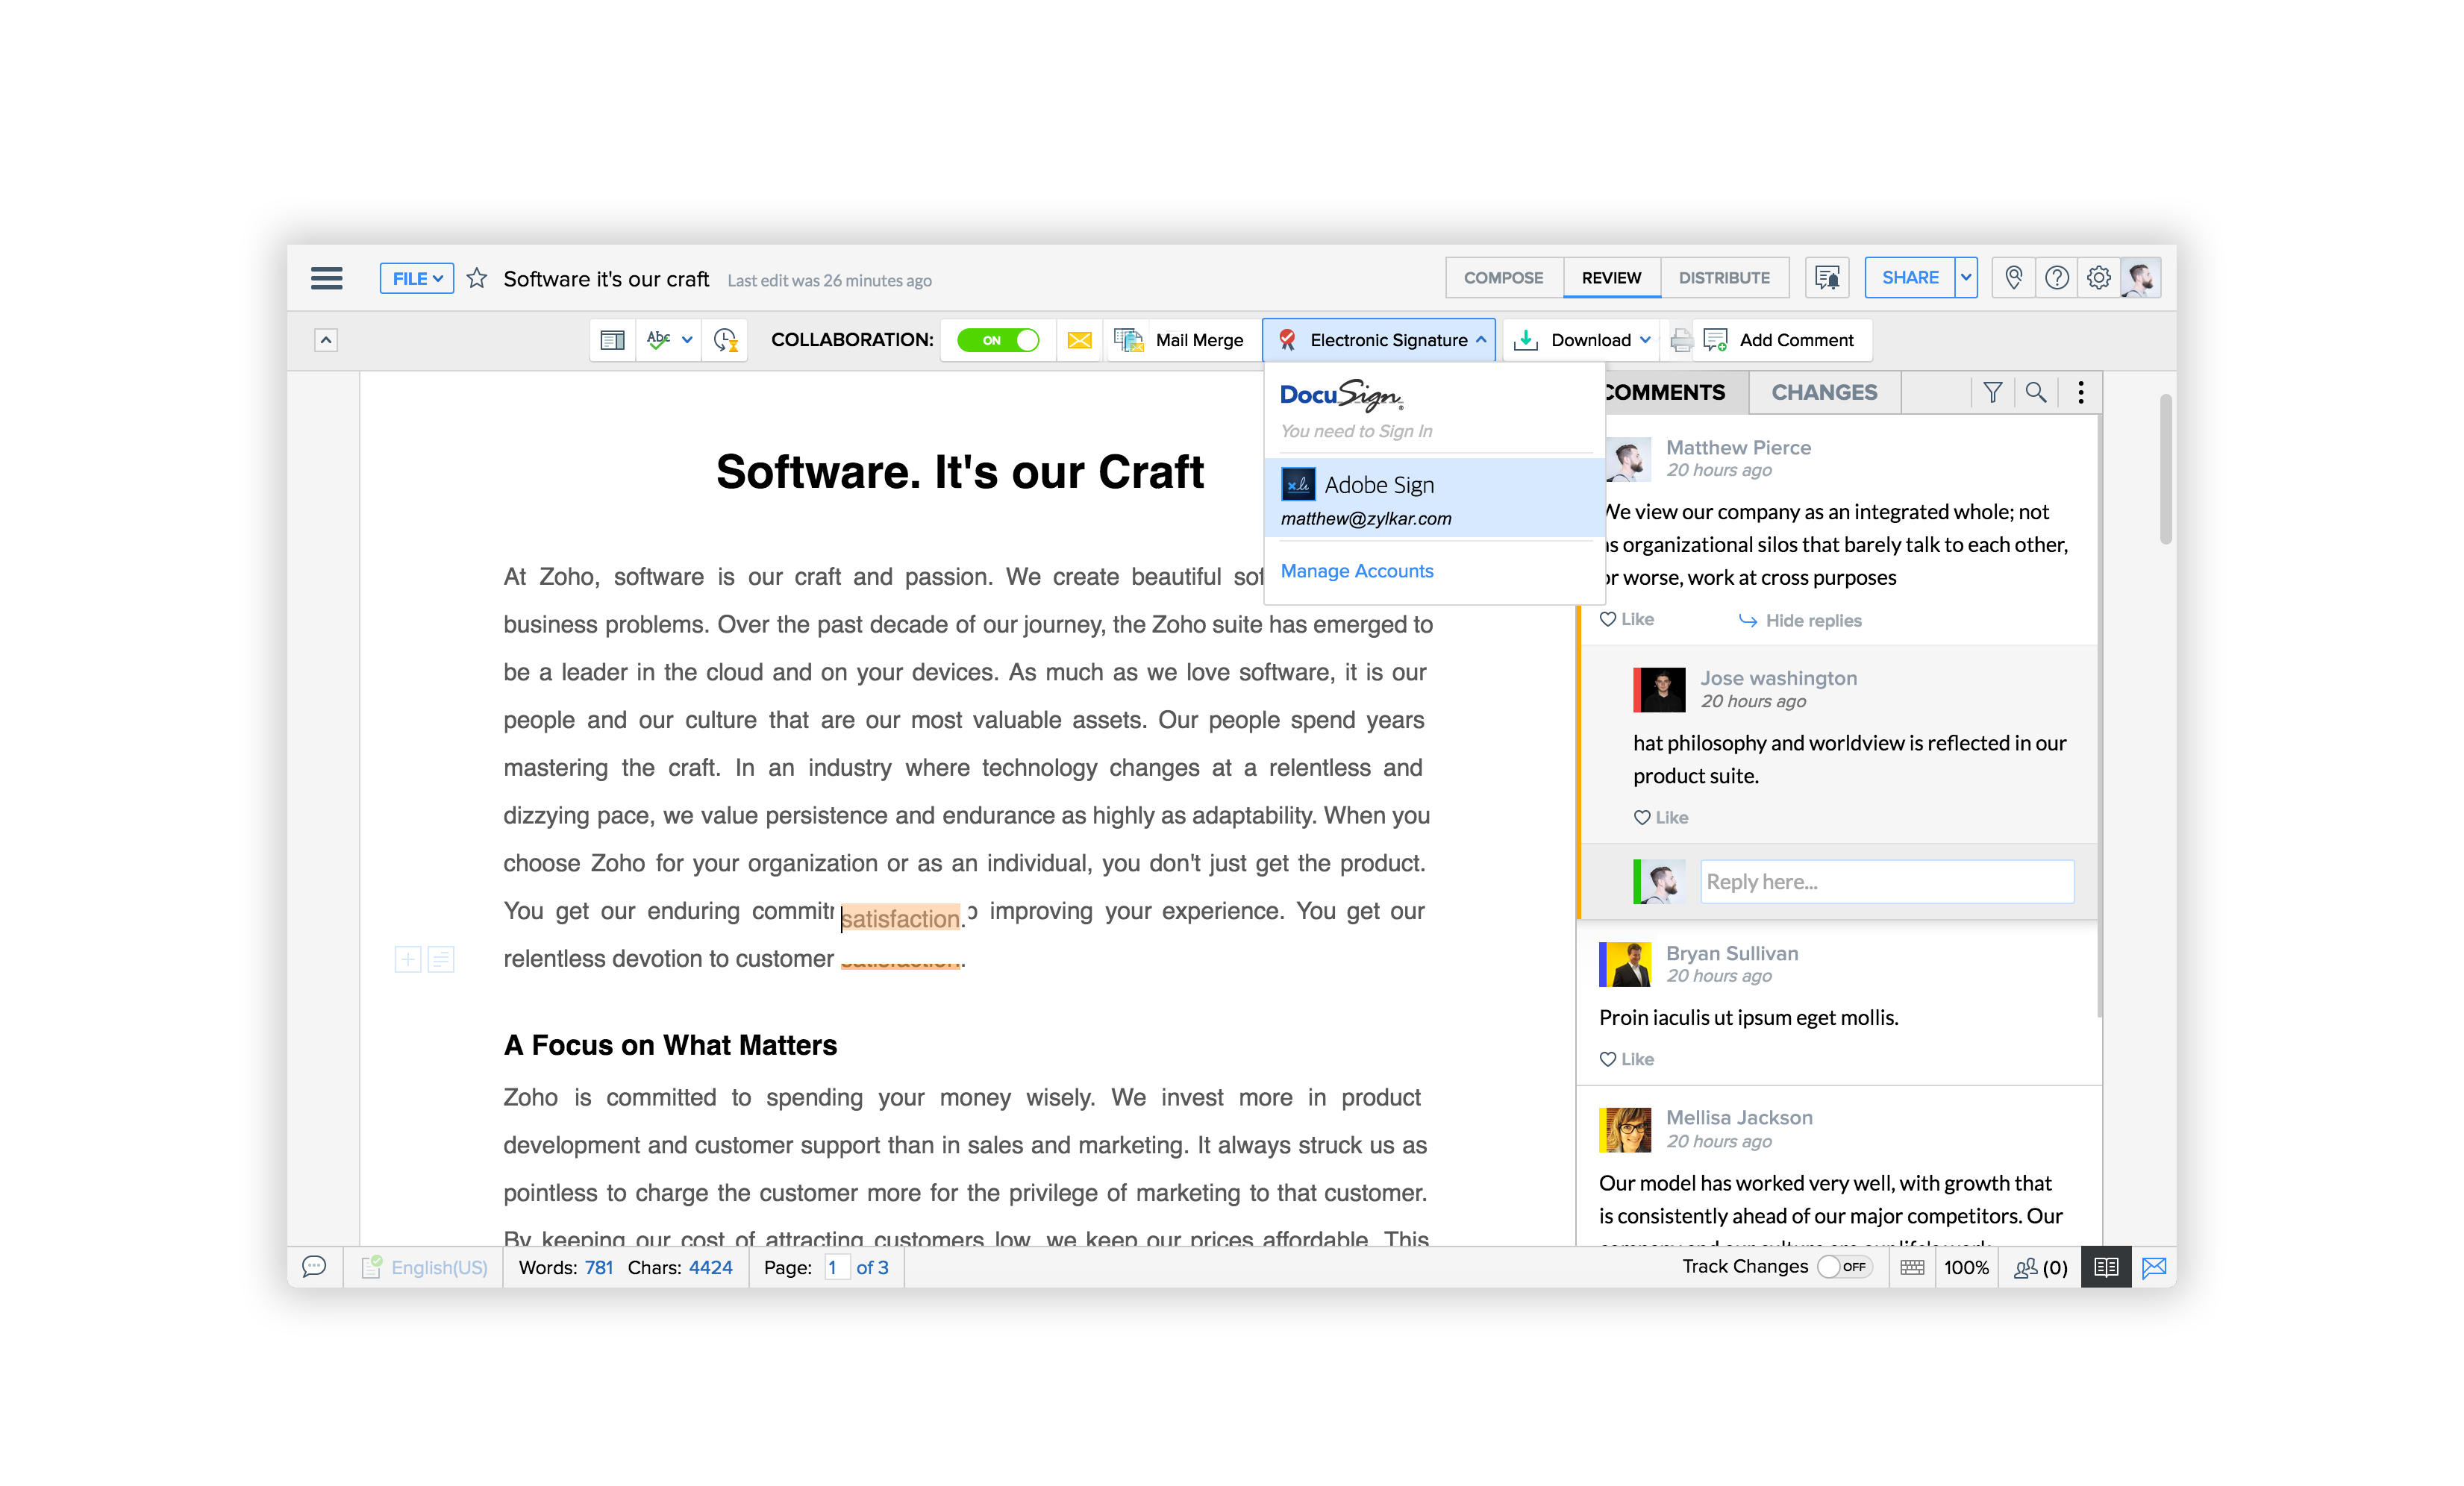The width and height of the screenshot is (2464, 1486).
Task: Star the document as favorite
Action: 477,278
